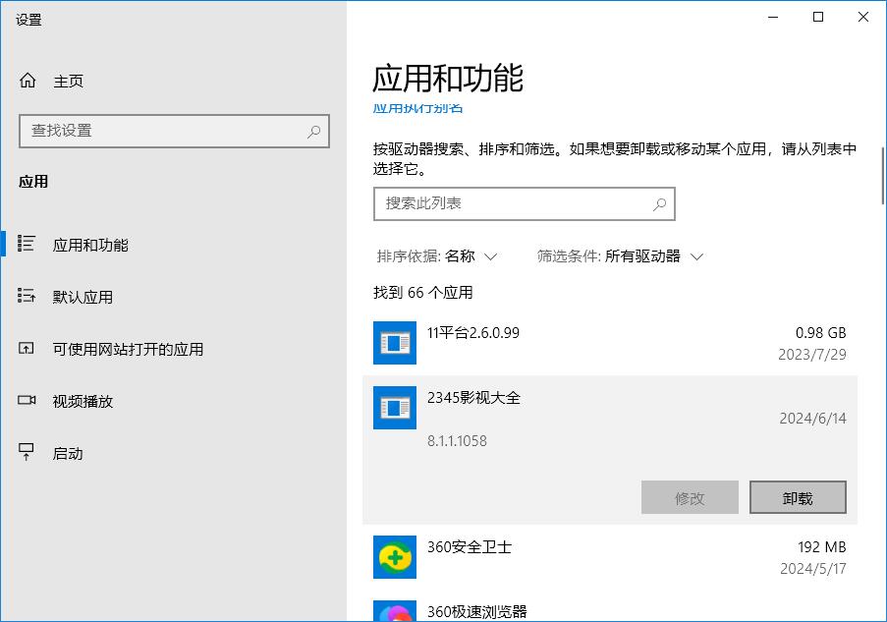Viewport: 887px width, 622px height.
Task: Click the 0.98 GB size value
Action: tap(821, 333)
